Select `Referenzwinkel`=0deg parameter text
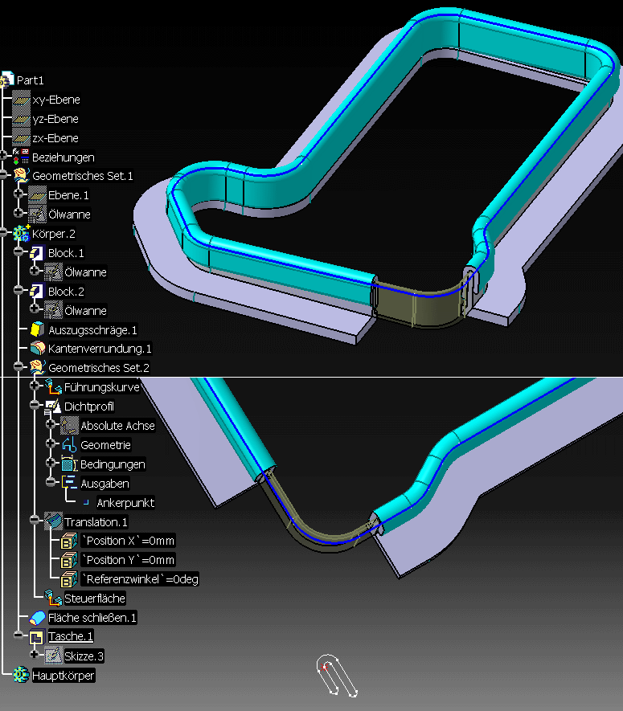 (x=140, y=579)
